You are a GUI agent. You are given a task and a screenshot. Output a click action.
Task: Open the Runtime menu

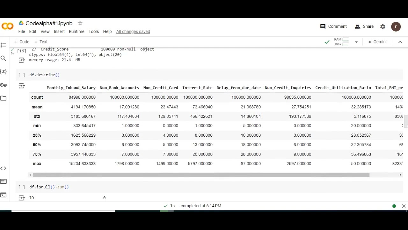(x=76, y=32)
